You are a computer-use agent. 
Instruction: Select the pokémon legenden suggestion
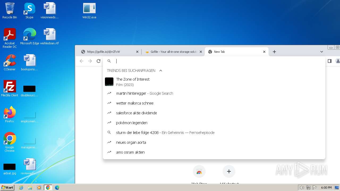click(x=214, y=123)
